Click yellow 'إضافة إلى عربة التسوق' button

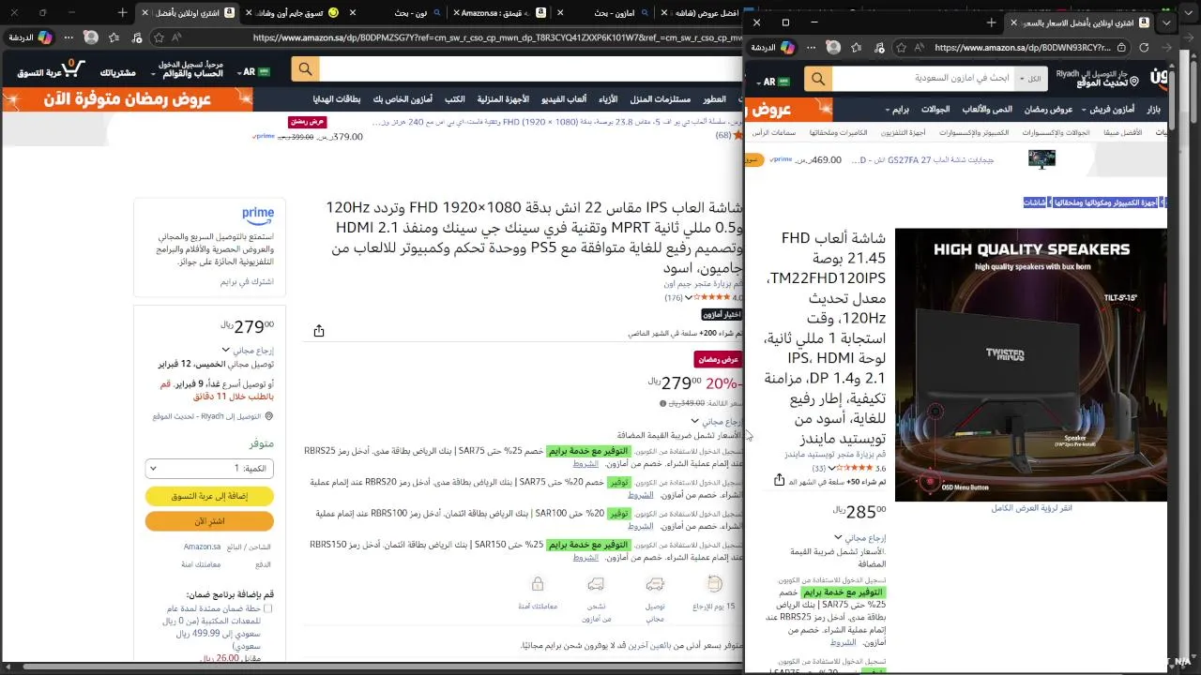209,496
